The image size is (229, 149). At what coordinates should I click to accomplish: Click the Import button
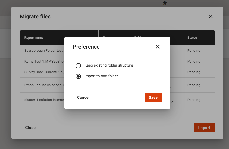(x=204, y=128)
